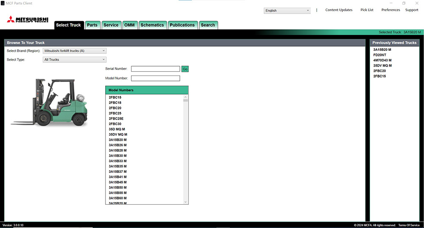
Task: Select model 3A15B26 M
Action: [x=117, y=145]
